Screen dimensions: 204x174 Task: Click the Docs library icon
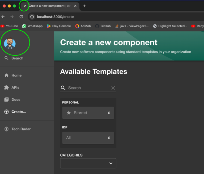click(6, 100)
